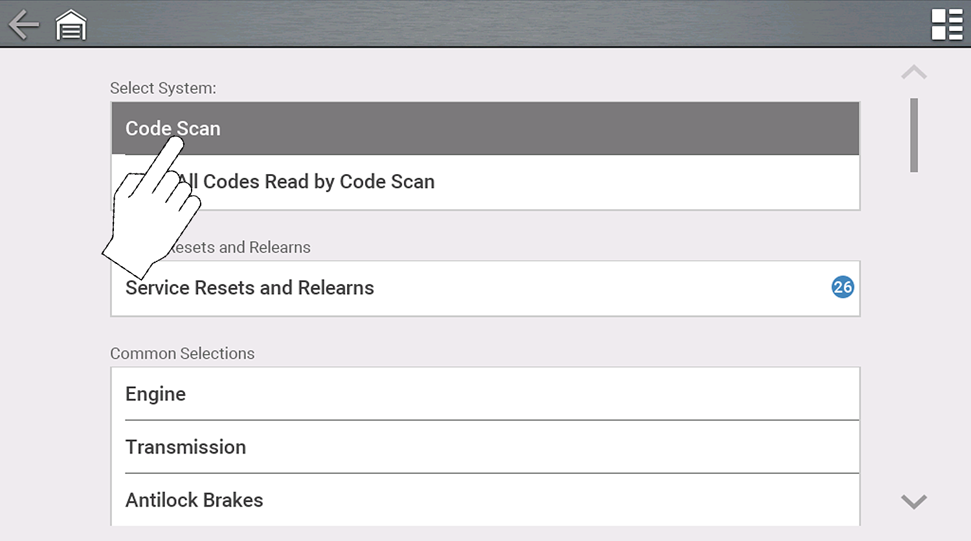971x541 pixels.
Task: Go to the home screen icon
Action: [x=71, y=26]
